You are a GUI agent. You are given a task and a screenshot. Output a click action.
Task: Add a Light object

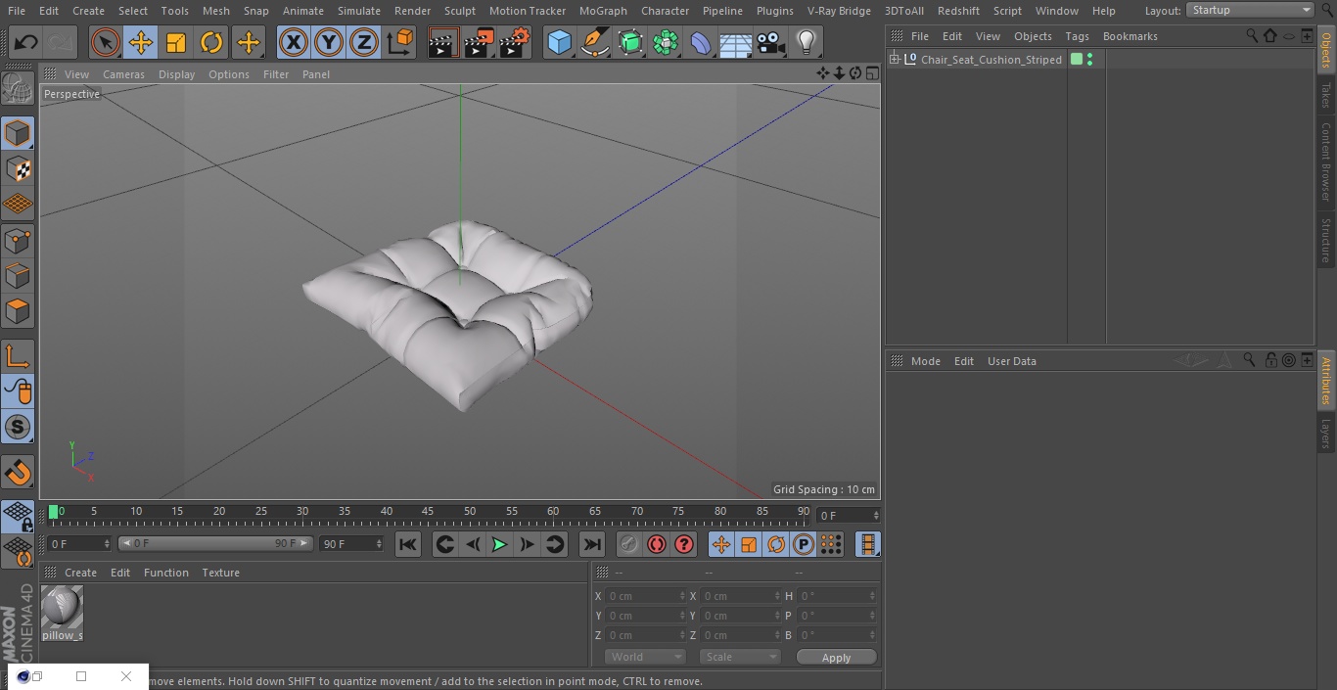pos(806,42)
